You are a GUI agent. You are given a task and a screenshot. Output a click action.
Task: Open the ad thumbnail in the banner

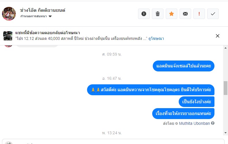click(8, 36)
